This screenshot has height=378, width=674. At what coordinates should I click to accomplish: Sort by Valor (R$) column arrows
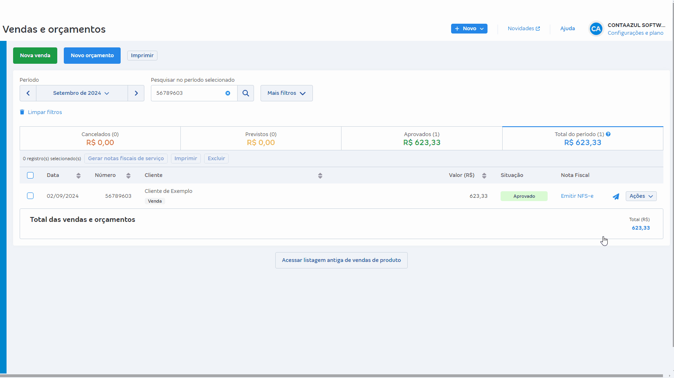tap(484, 176)
